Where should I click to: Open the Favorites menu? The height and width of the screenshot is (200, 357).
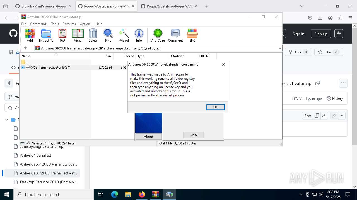[69, 24]
